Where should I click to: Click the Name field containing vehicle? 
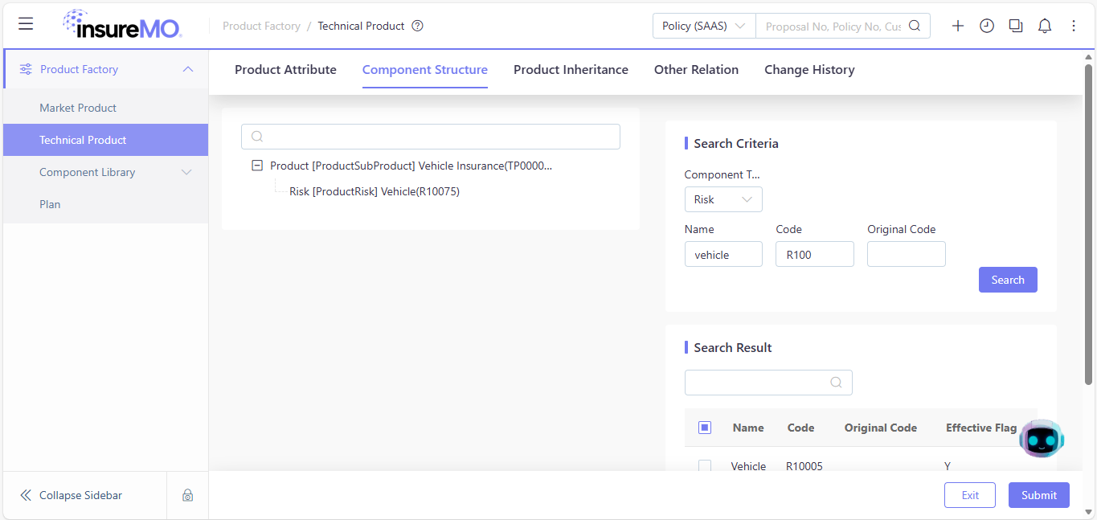pos(723,254)
